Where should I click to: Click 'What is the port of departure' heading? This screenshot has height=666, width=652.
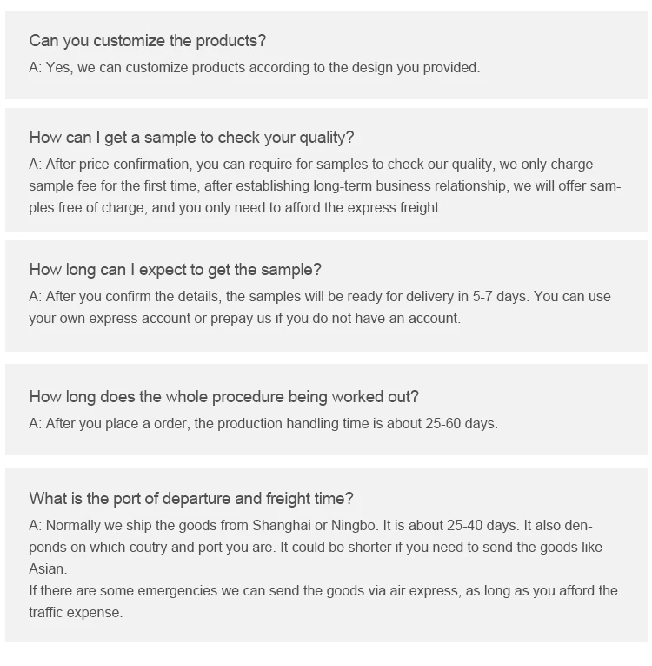click(191, 499)
